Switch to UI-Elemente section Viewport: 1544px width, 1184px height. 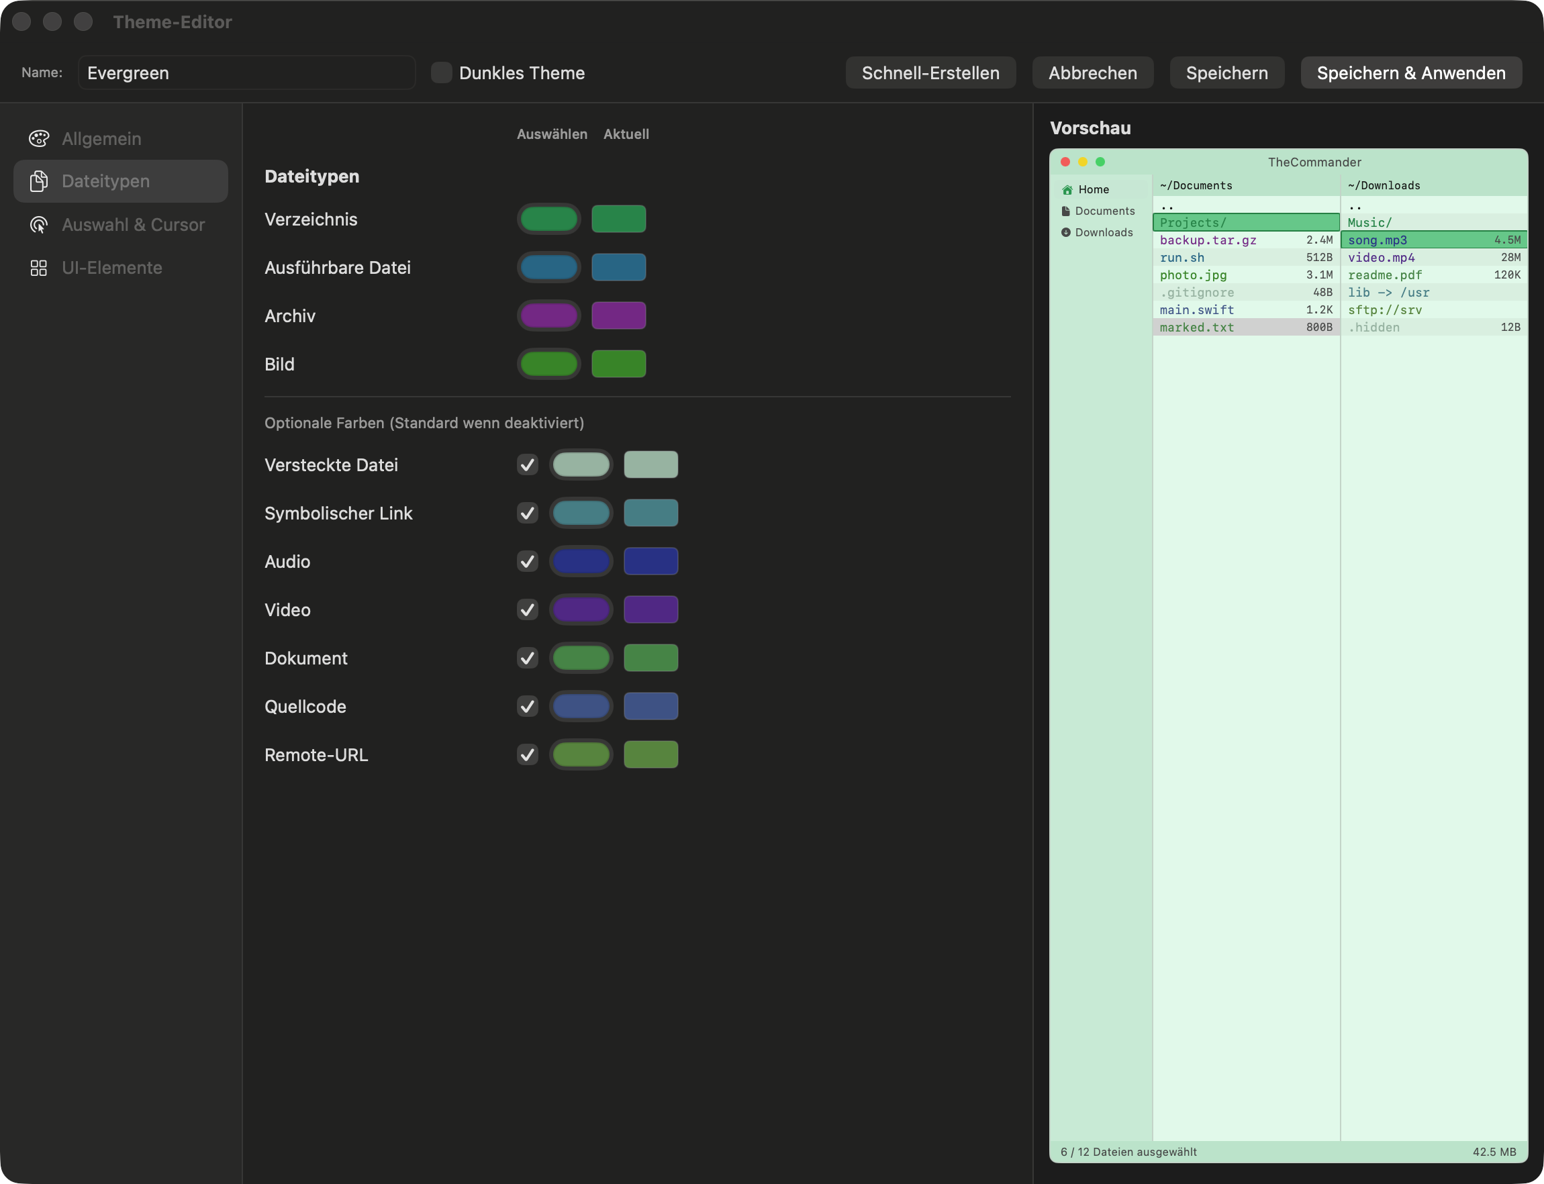[111, 268]
